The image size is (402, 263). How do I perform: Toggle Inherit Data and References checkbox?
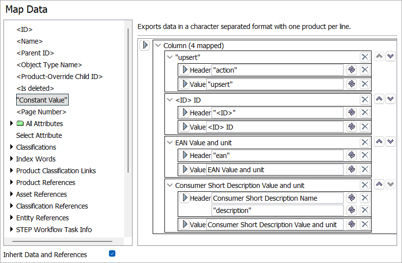click(x=112, y=254)
